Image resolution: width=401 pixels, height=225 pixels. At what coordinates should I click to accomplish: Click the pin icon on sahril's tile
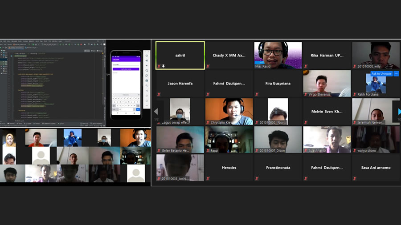tap(164, 66)
